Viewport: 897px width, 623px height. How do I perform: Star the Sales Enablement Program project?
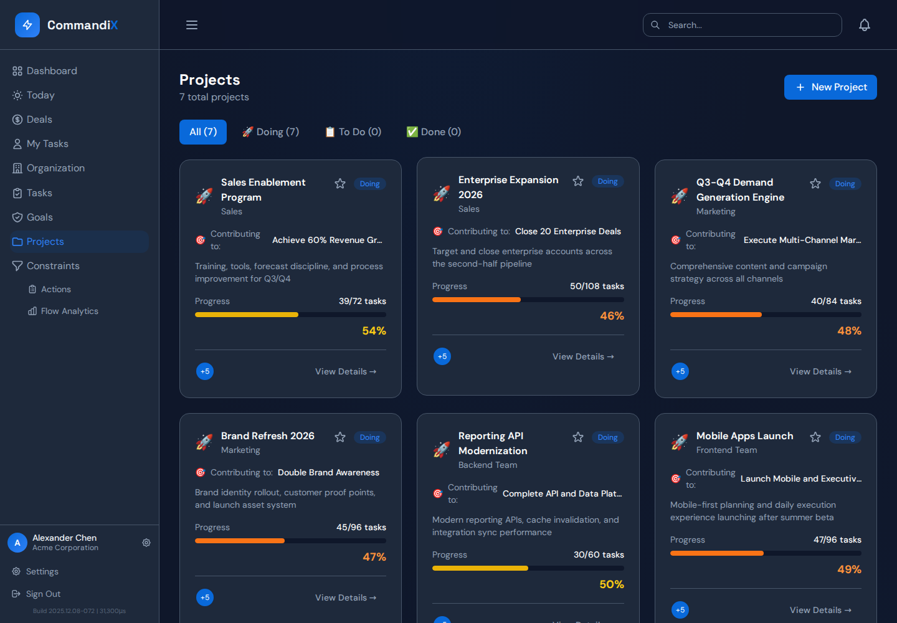click(x=340, y=184)
